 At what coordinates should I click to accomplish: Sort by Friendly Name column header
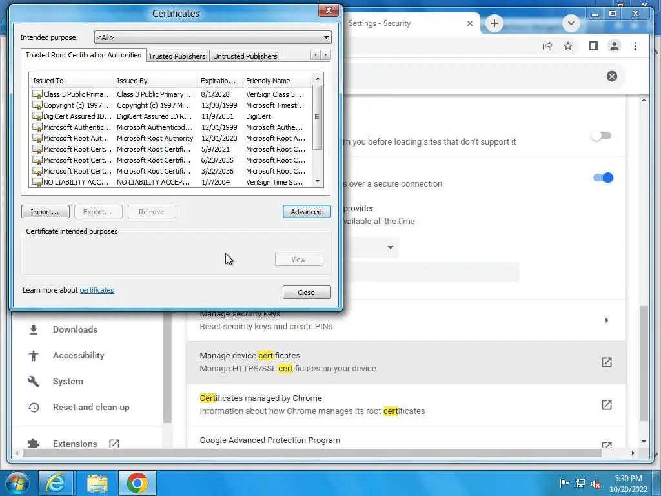coord(276,81)
